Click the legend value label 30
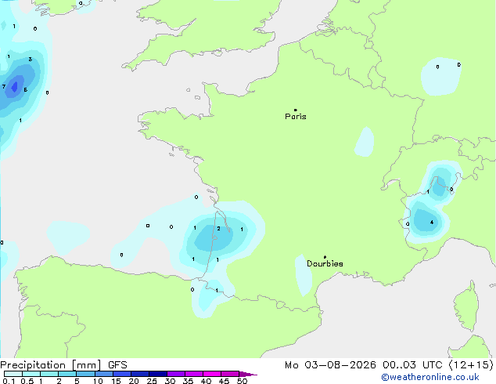The image size is (496, 384). tap(170, 381)
